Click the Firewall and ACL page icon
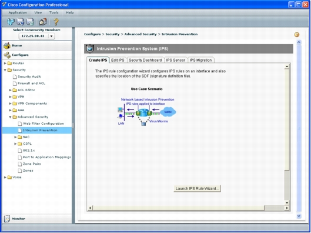Screen dimensions: 311x233 (x=15, y=84)
